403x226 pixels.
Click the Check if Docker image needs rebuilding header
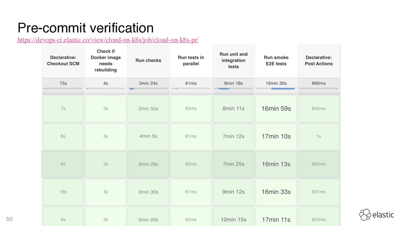click(105, 61)
